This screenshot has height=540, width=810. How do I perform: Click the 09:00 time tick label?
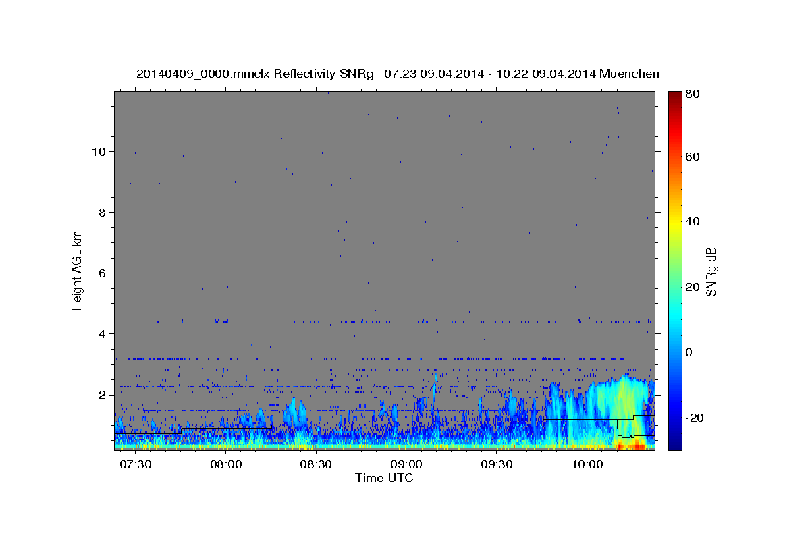point(406,466)
